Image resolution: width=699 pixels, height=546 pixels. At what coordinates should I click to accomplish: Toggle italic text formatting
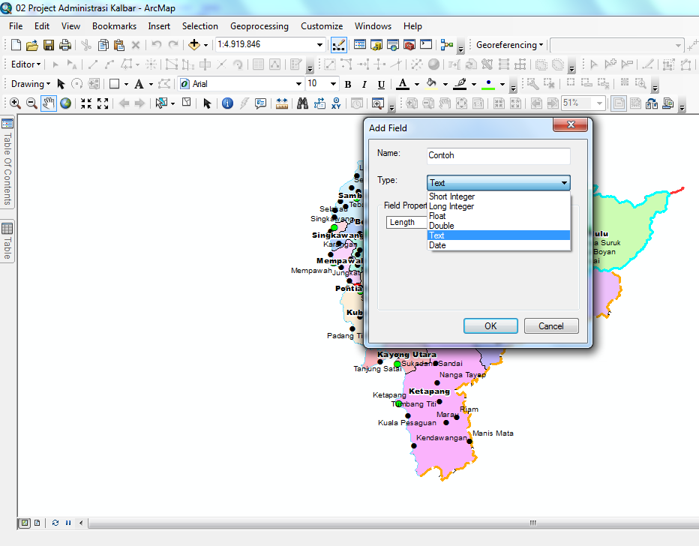(363, 84)
